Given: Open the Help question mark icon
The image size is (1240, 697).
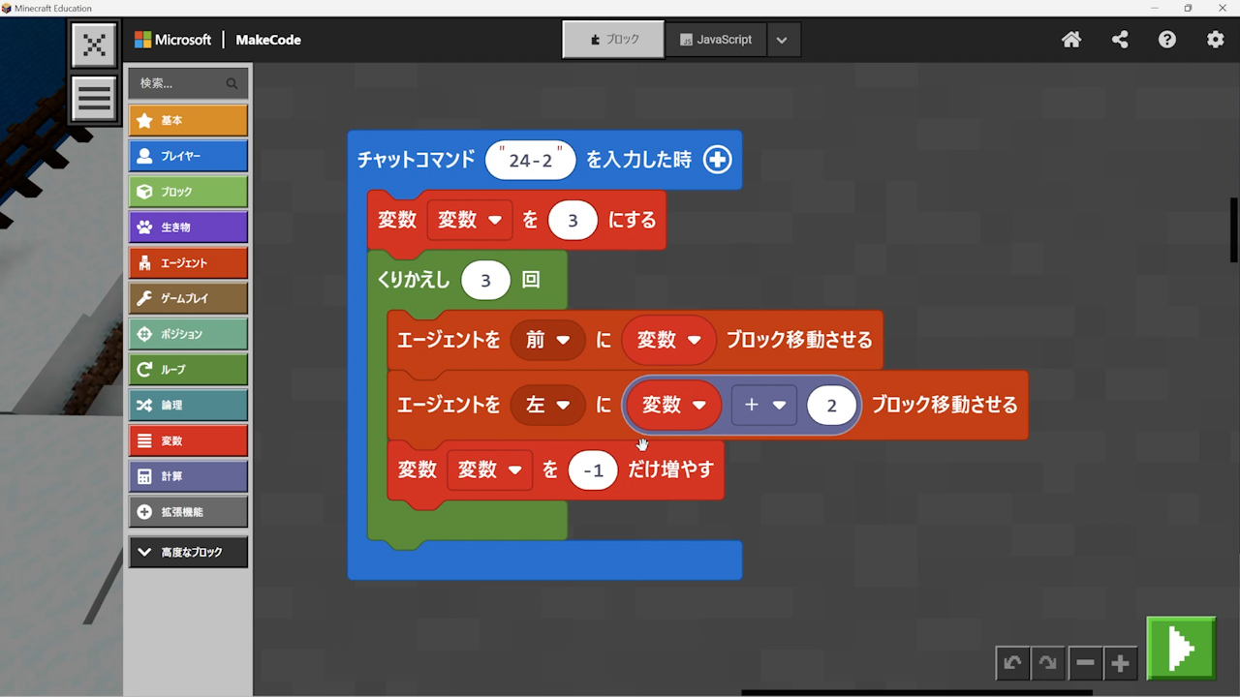Looking at the screenshot, I should click(1167, 40).
